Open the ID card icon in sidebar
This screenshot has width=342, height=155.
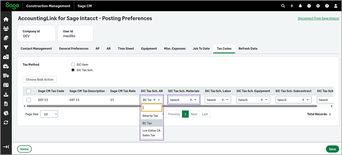pyautogui.click(x=6, y=85)
